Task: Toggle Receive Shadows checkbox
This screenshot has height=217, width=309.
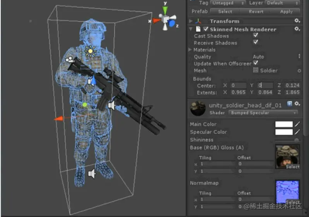Action: [256, 42]
